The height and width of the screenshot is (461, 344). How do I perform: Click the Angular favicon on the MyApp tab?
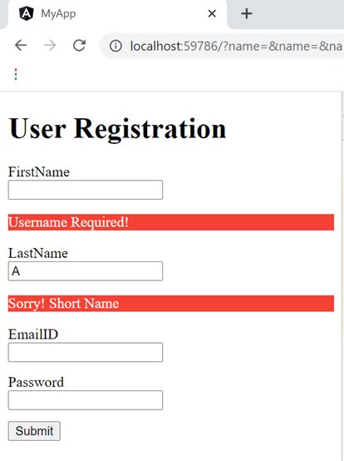(27, 13)
